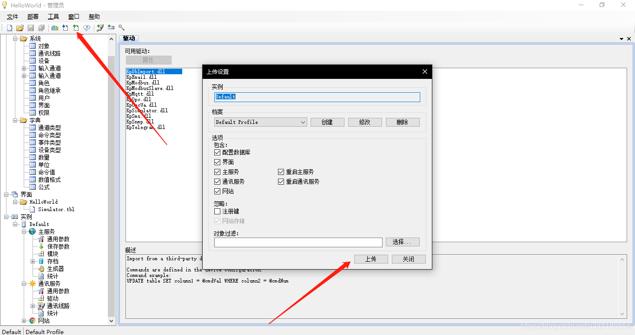Uncheck 配置数据库 option
The height and width of the screenshot is (335, 635).
pos(217,152)
